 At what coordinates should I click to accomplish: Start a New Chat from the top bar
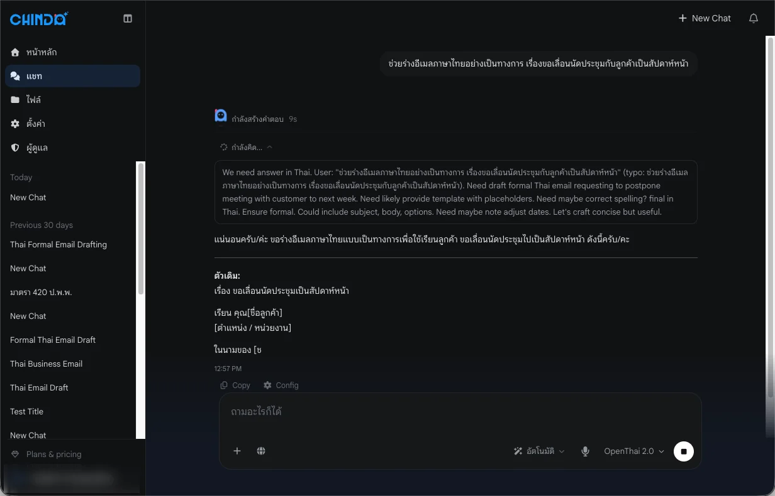point(705,19)
